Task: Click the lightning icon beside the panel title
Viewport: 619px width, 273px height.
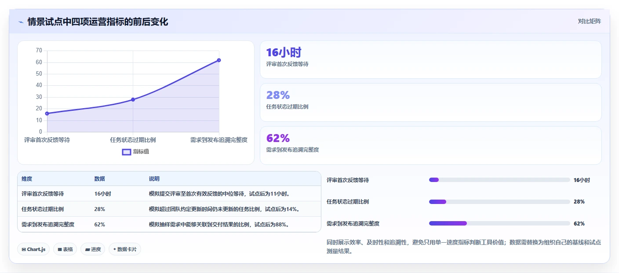Action: [x=21, y=22]
